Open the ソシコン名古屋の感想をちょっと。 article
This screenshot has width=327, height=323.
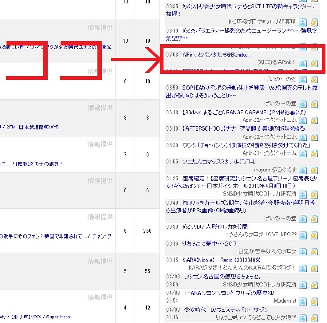tap(222, 276)
